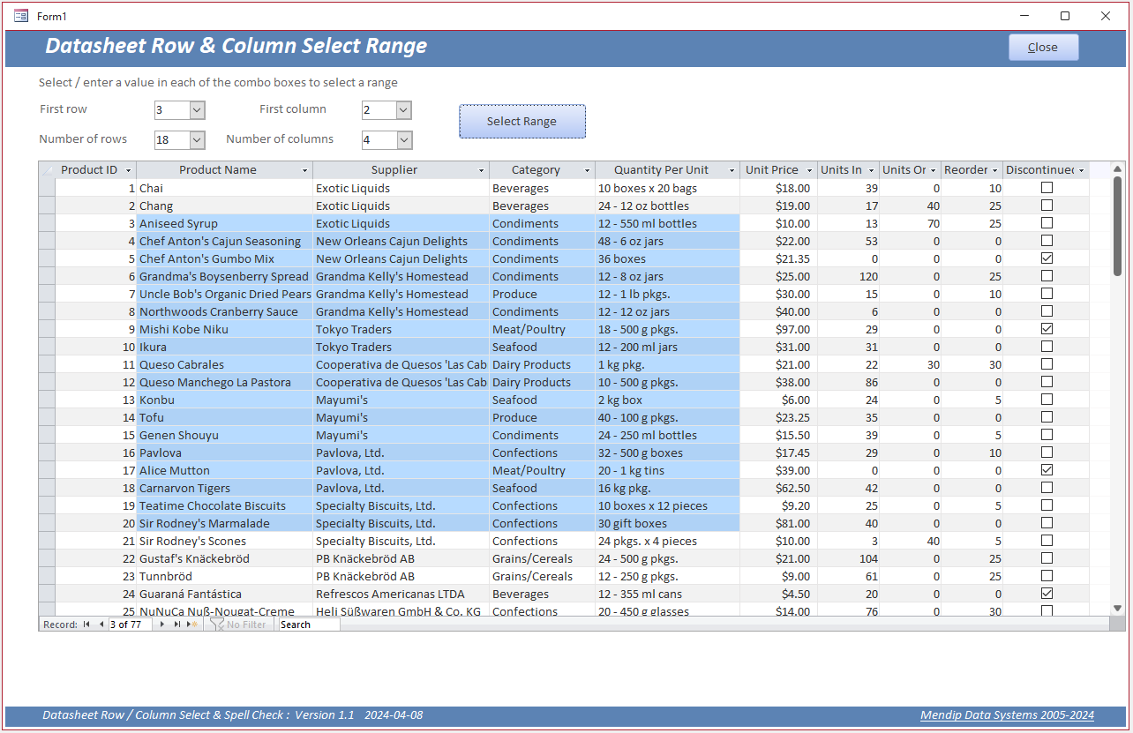This screenshot has height=733, width=1133.
Task: Click row selector for Chai row
Action: (x=47, y=188)
